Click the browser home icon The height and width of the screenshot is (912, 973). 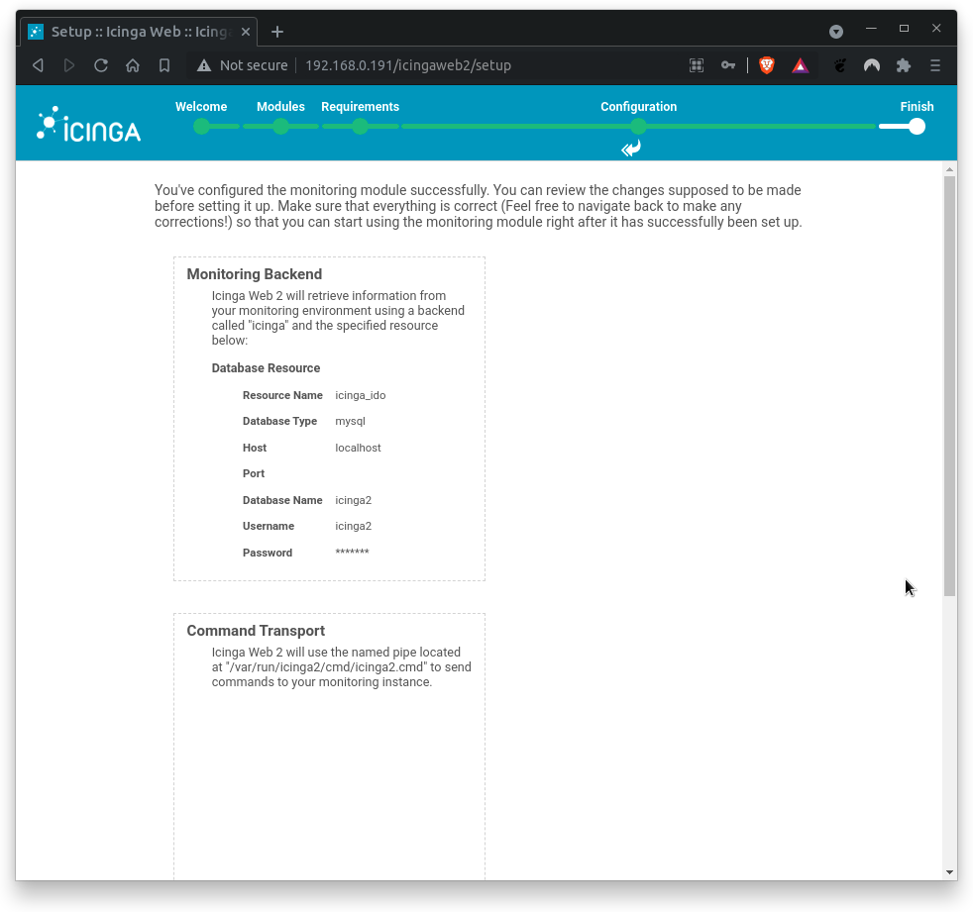(133, 64)
